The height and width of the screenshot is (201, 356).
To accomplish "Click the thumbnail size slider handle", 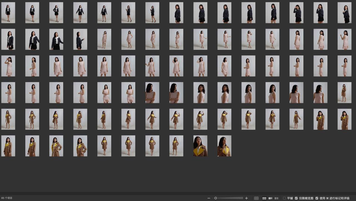I will coord(216,198).
